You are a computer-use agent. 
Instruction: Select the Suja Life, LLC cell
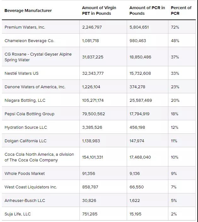click(18, 214)
